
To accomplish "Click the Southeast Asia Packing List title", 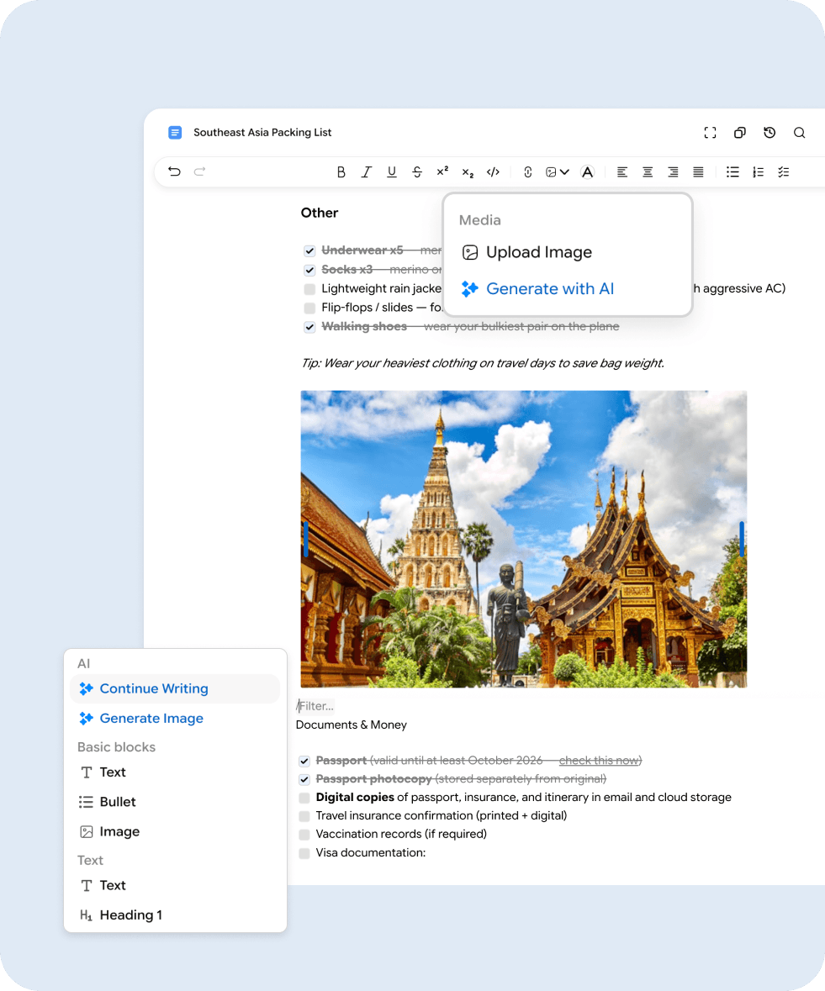I will click(262, 132).
